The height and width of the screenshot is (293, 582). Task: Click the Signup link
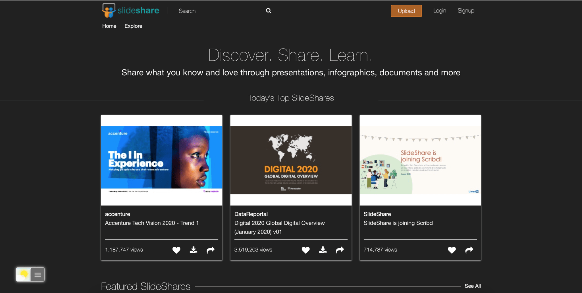coord(466,10)
